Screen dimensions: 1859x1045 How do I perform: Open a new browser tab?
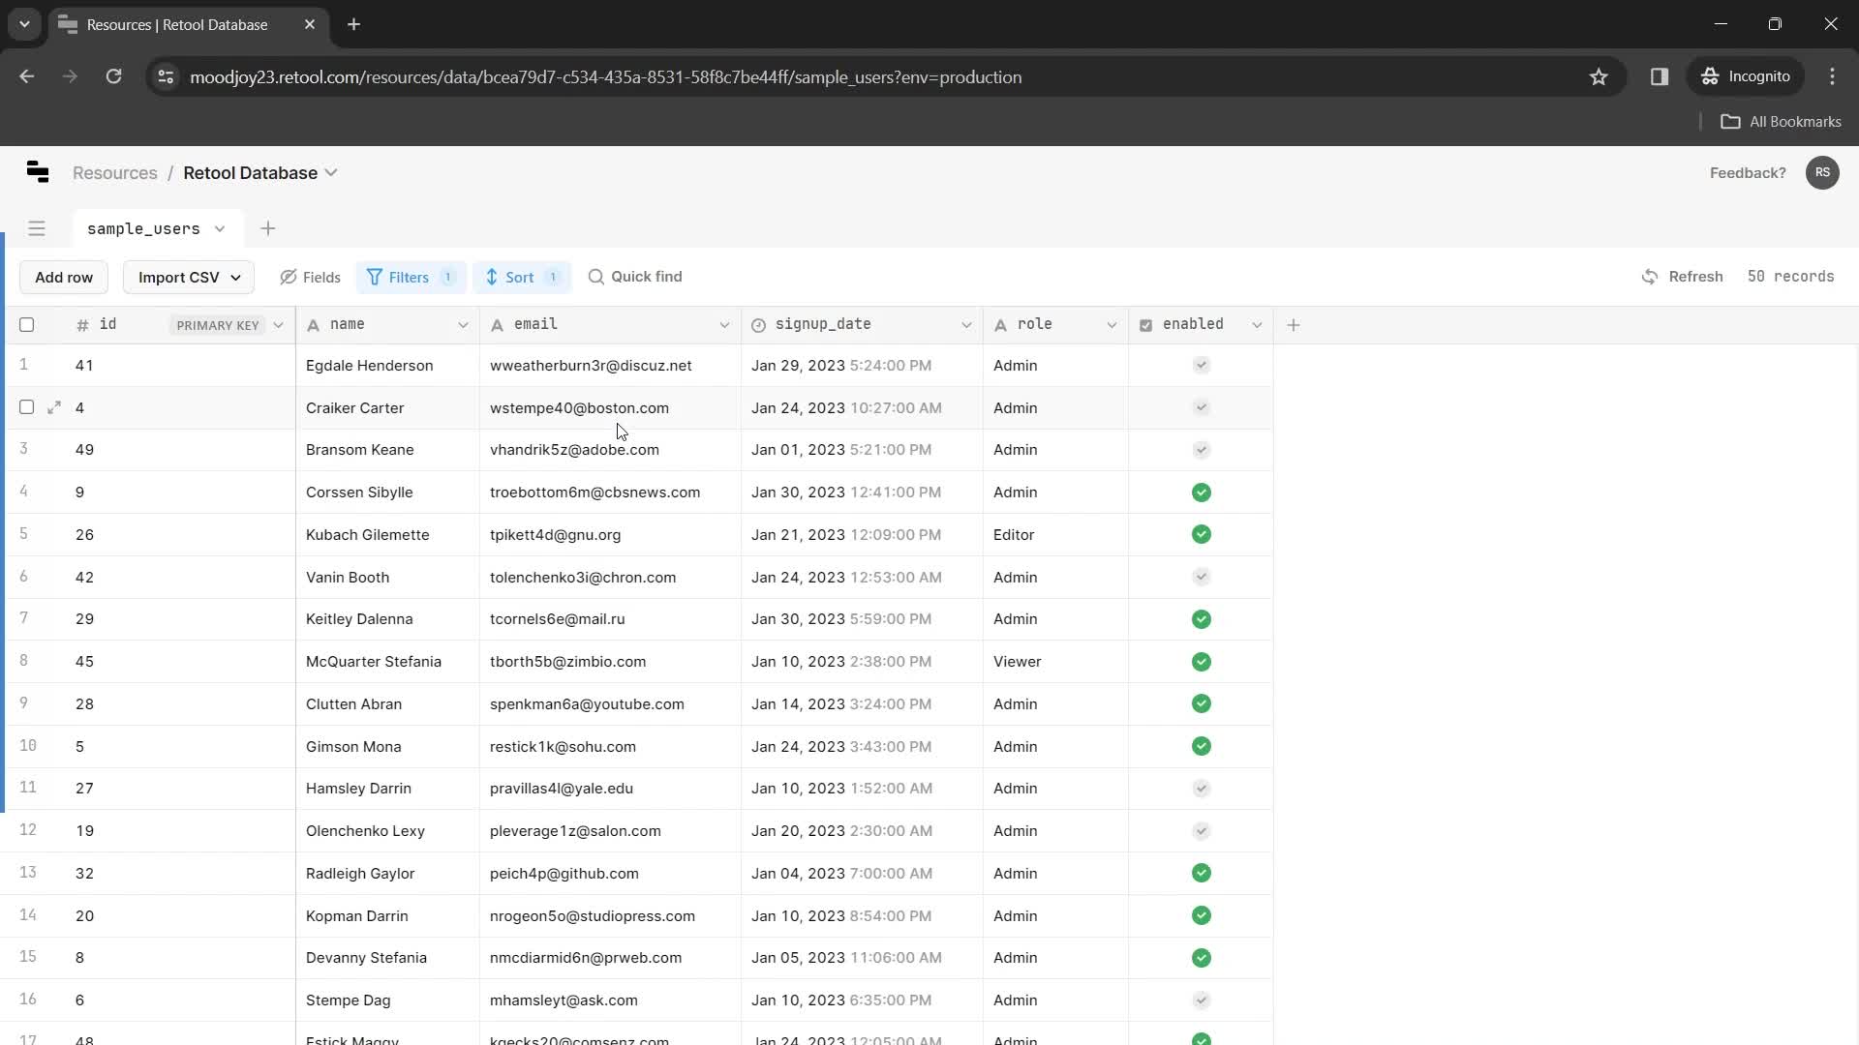(x=354, y=24)
